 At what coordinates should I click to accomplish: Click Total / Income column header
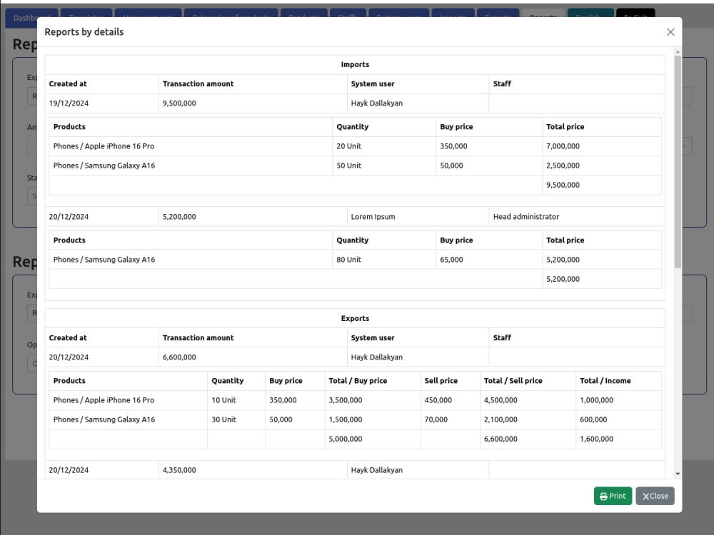(x=605, y=381)
